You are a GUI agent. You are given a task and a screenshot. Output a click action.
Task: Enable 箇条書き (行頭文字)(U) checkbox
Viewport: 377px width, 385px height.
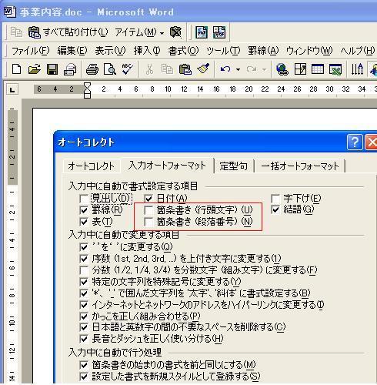click(148, 210)
